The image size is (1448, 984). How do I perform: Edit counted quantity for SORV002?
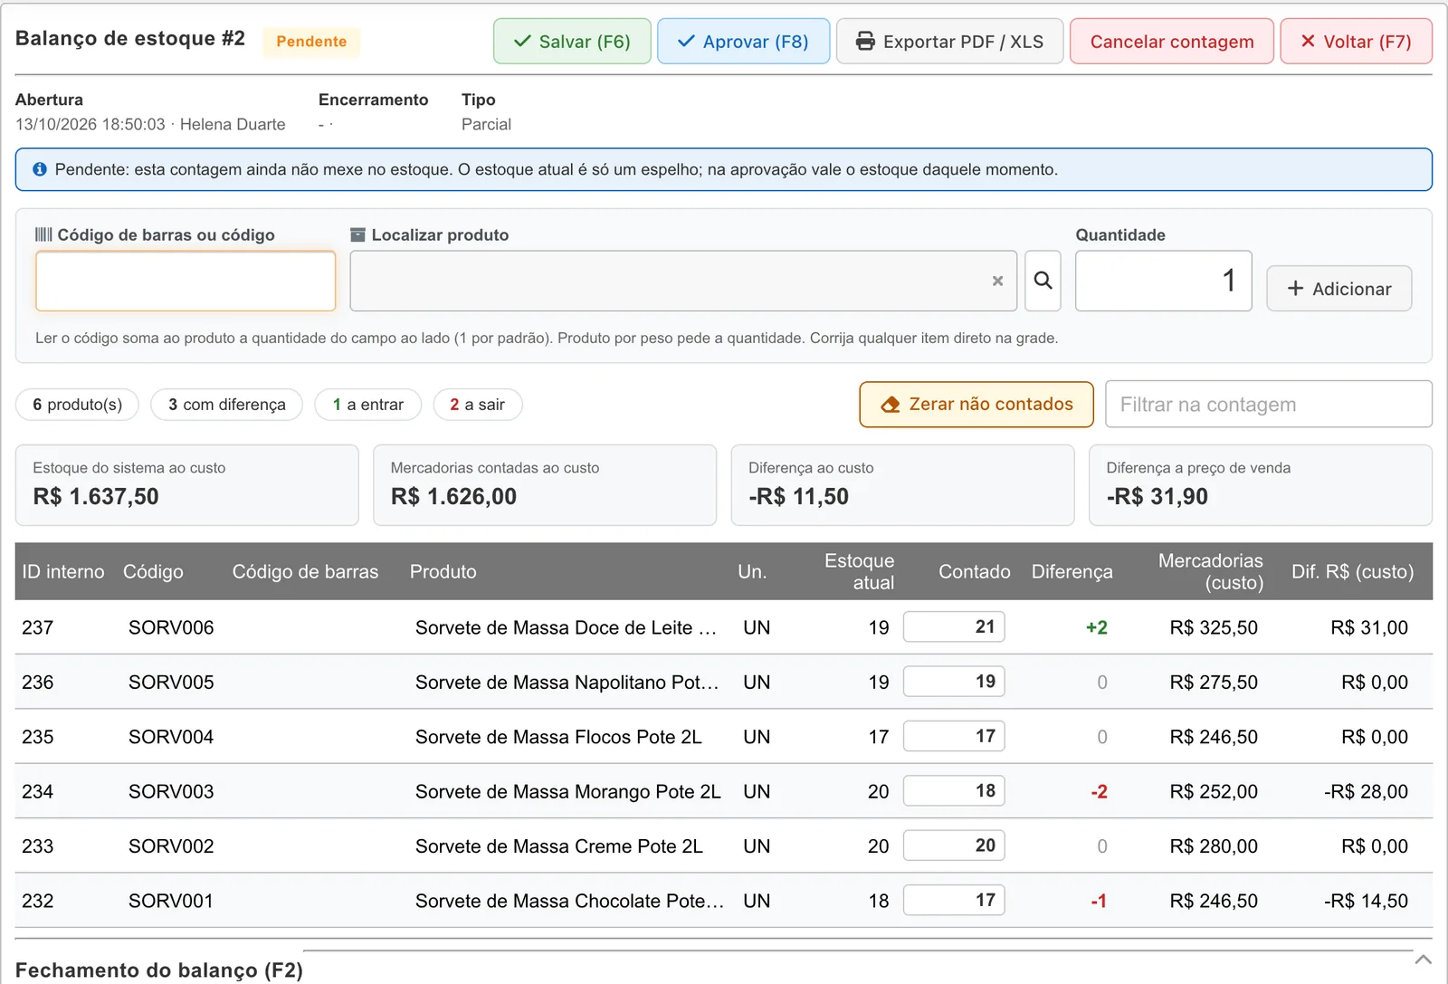click(x=954, y=845)
